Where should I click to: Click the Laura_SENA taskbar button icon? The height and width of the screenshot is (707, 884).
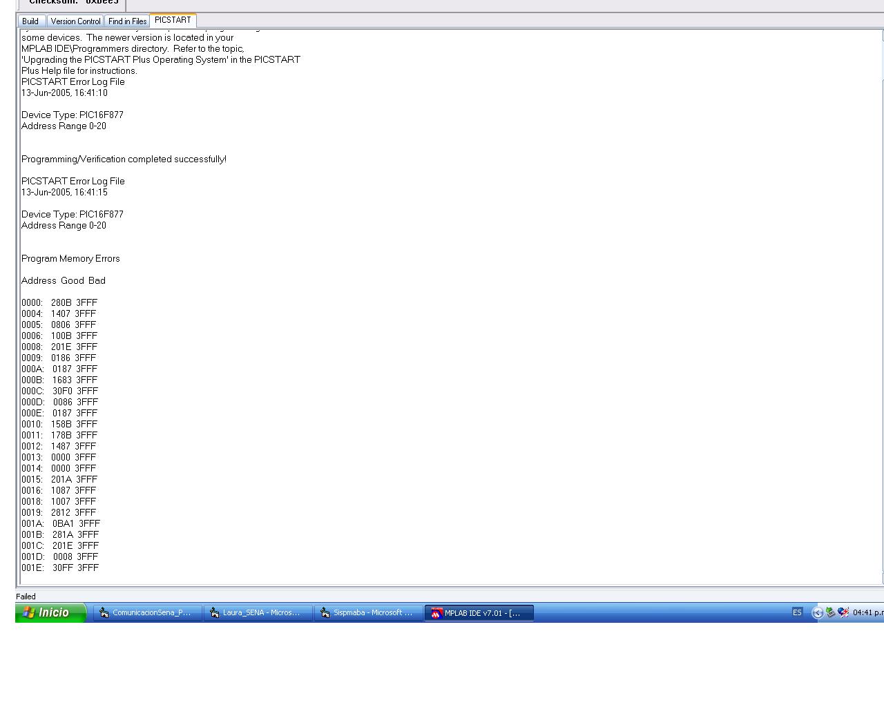point(215,612)
